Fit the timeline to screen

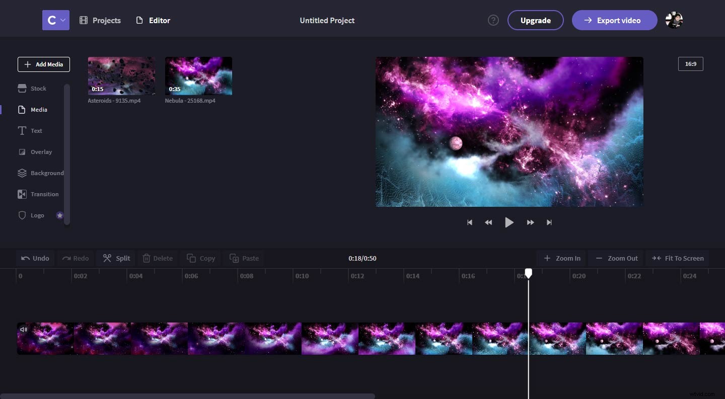678,258
